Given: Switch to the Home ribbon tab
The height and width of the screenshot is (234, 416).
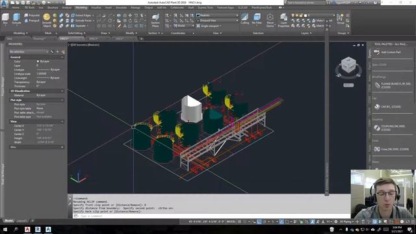Looking at the screenshot, I should pyautogui.click(x=16, y=8).
